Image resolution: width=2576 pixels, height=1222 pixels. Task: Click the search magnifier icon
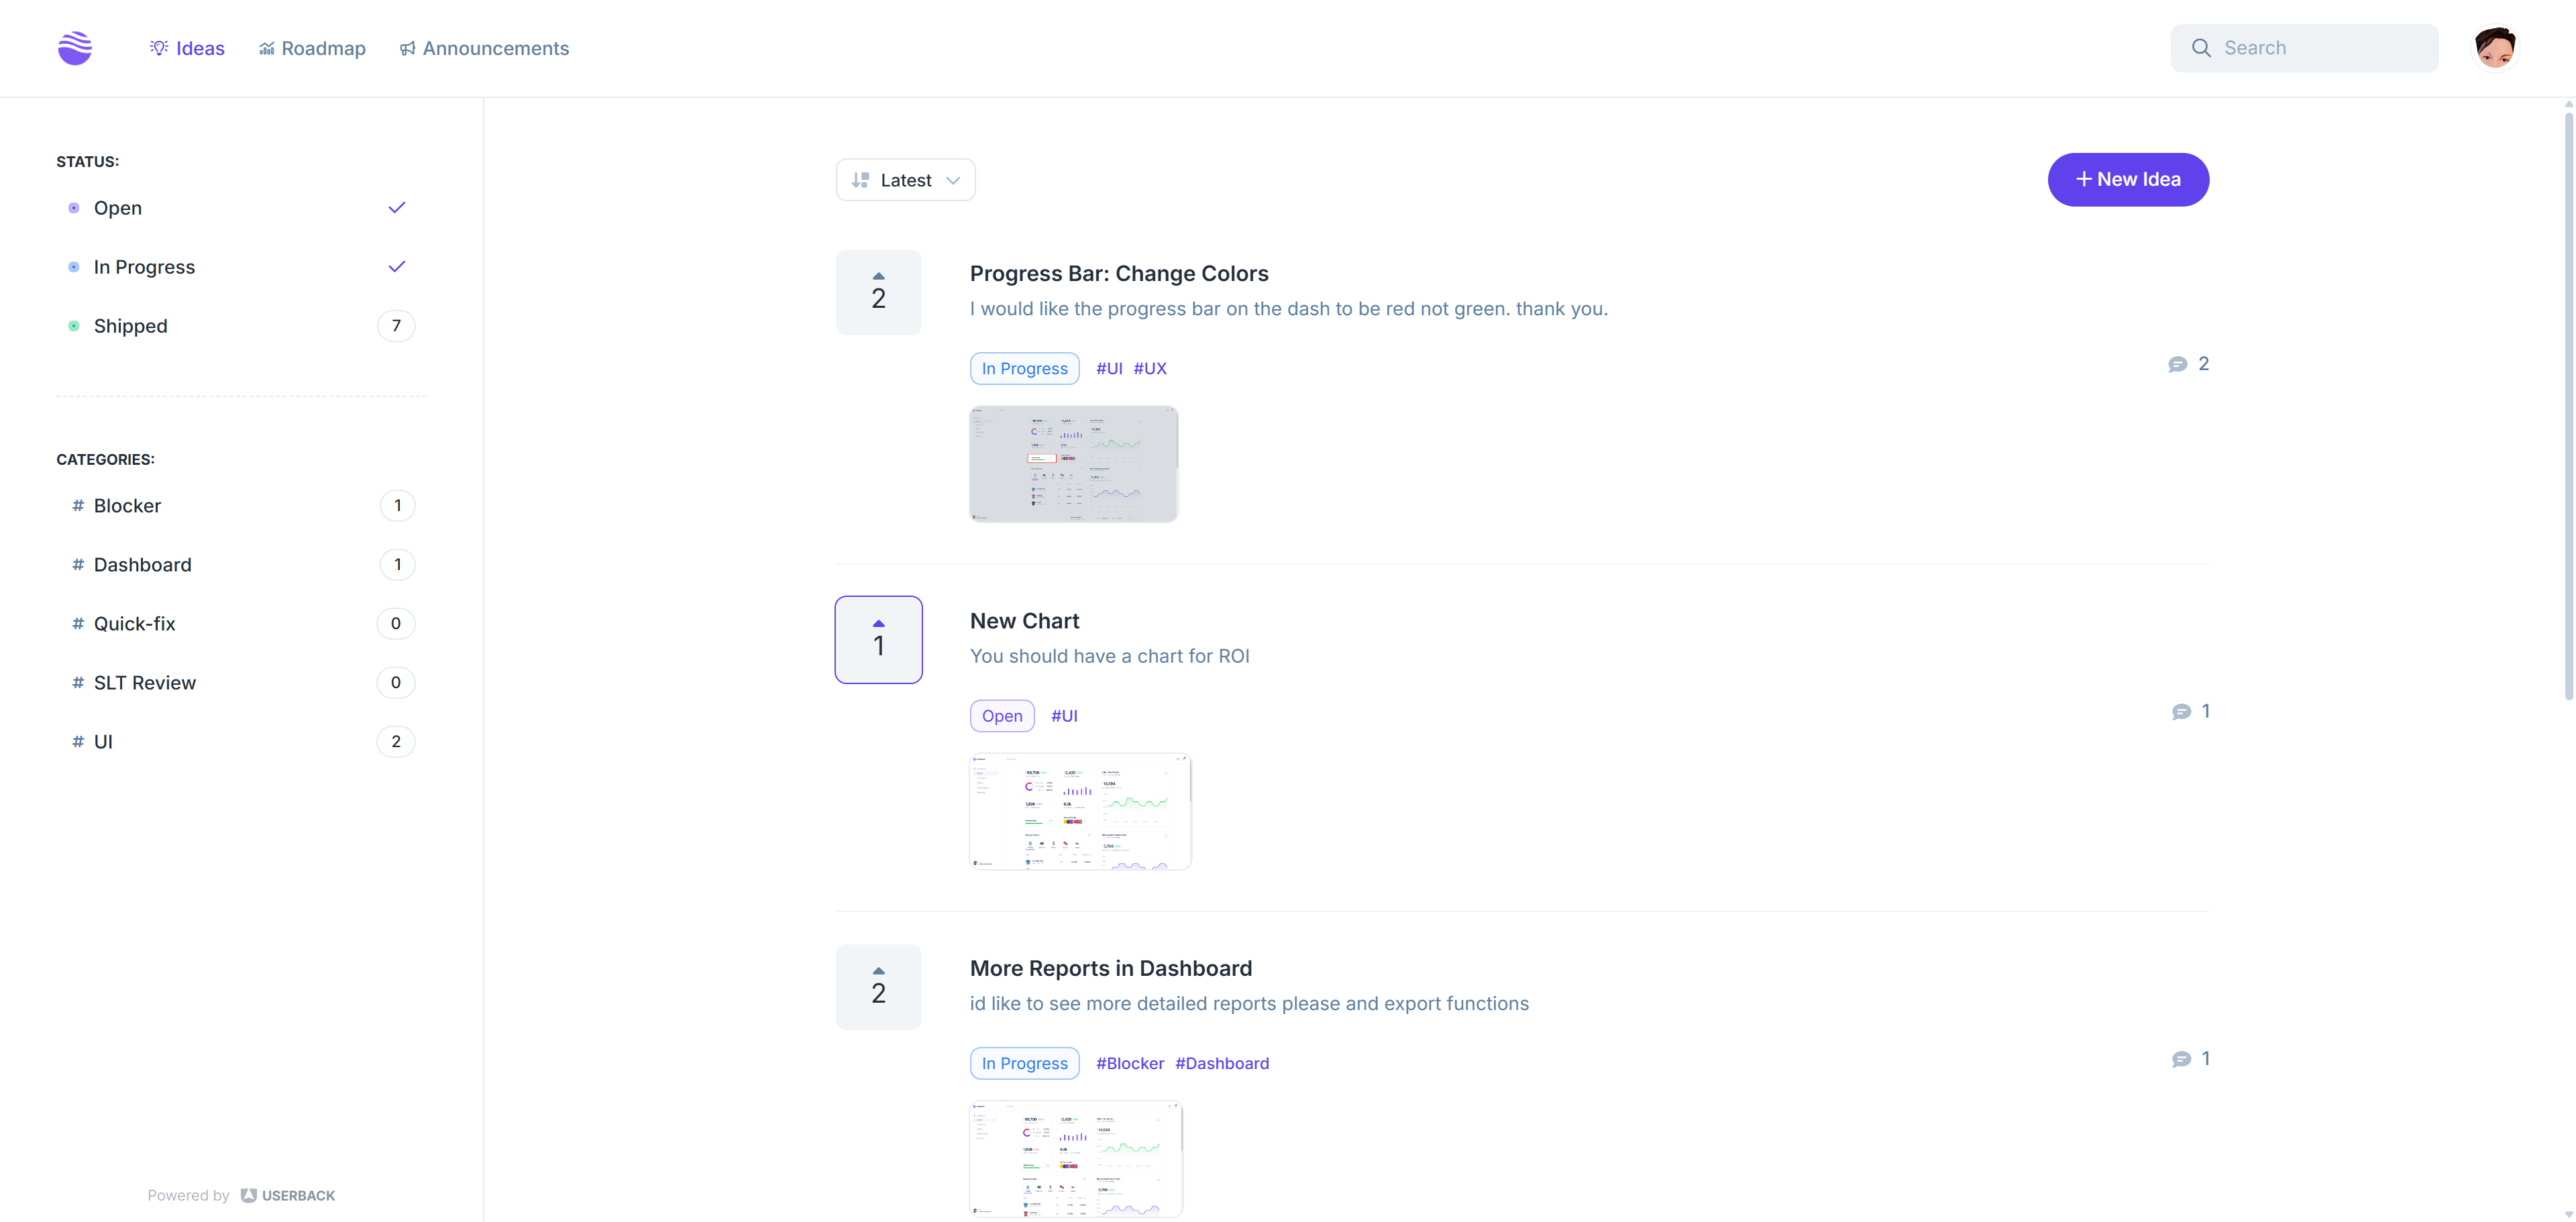click(x=2201, y=48)
